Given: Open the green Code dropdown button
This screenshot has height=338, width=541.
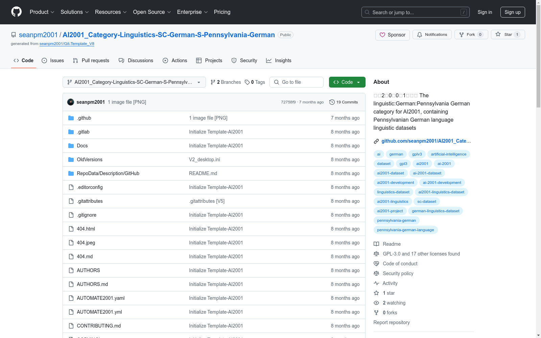Looking at the screenshot, I should 347,82.
